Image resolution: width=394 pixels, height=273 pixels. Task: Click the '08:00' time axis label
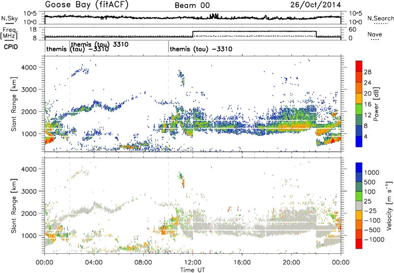tap(143, 263)
